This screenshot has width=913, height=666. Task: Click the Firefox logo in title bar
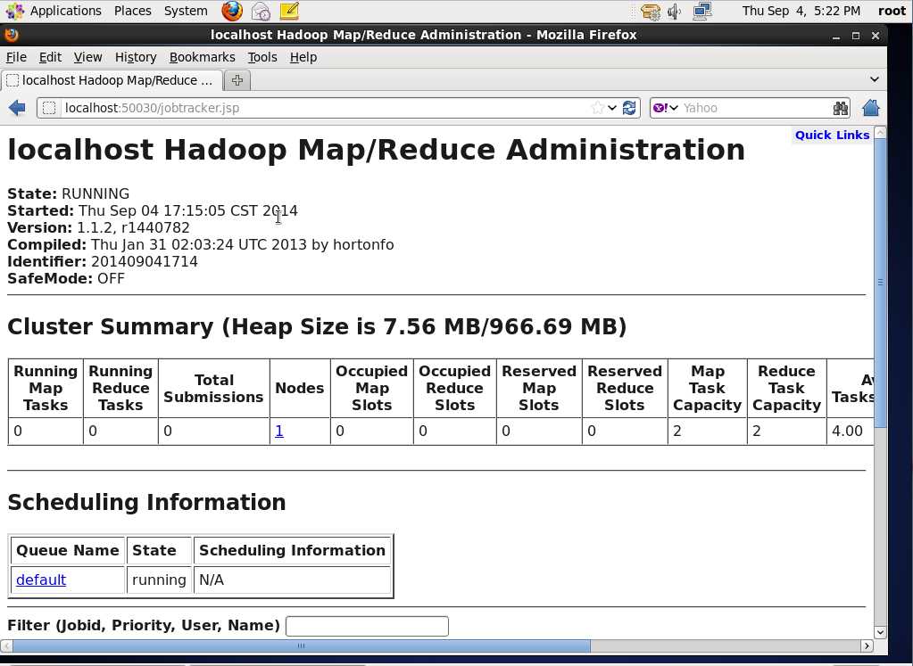(x=11, y=35)
